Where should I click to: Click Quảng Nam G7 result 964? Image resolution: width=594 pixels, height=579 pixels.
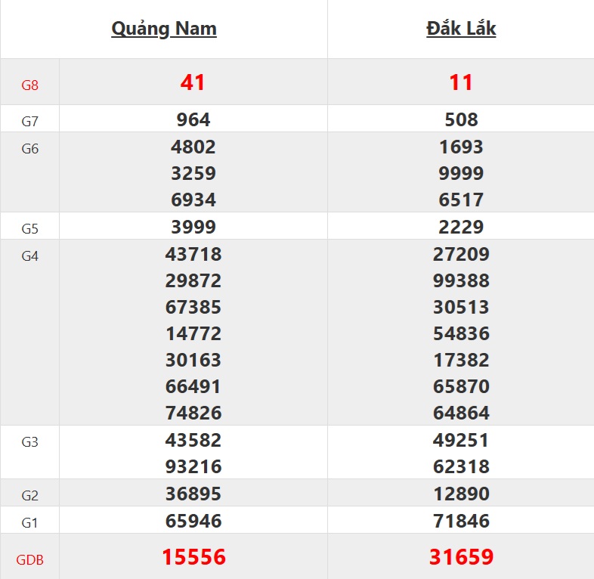[193, 119]
